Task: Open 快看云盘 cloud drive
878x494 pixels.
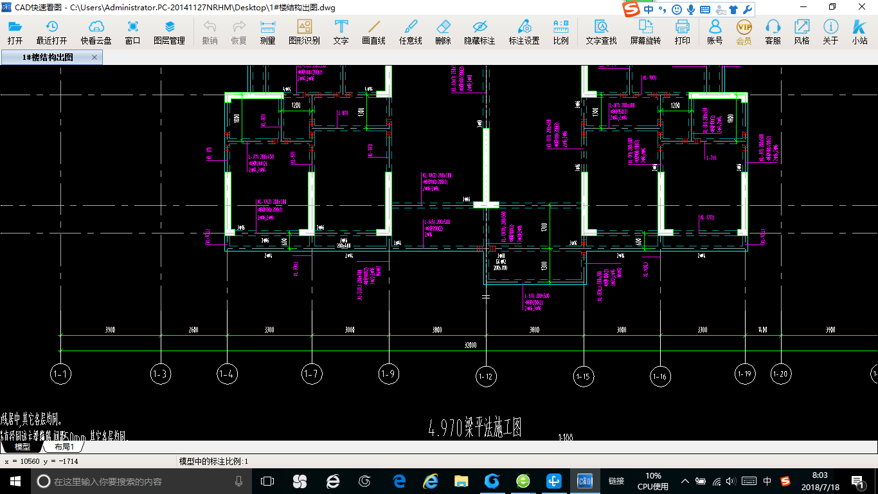Action: click(x=96, y=32)
